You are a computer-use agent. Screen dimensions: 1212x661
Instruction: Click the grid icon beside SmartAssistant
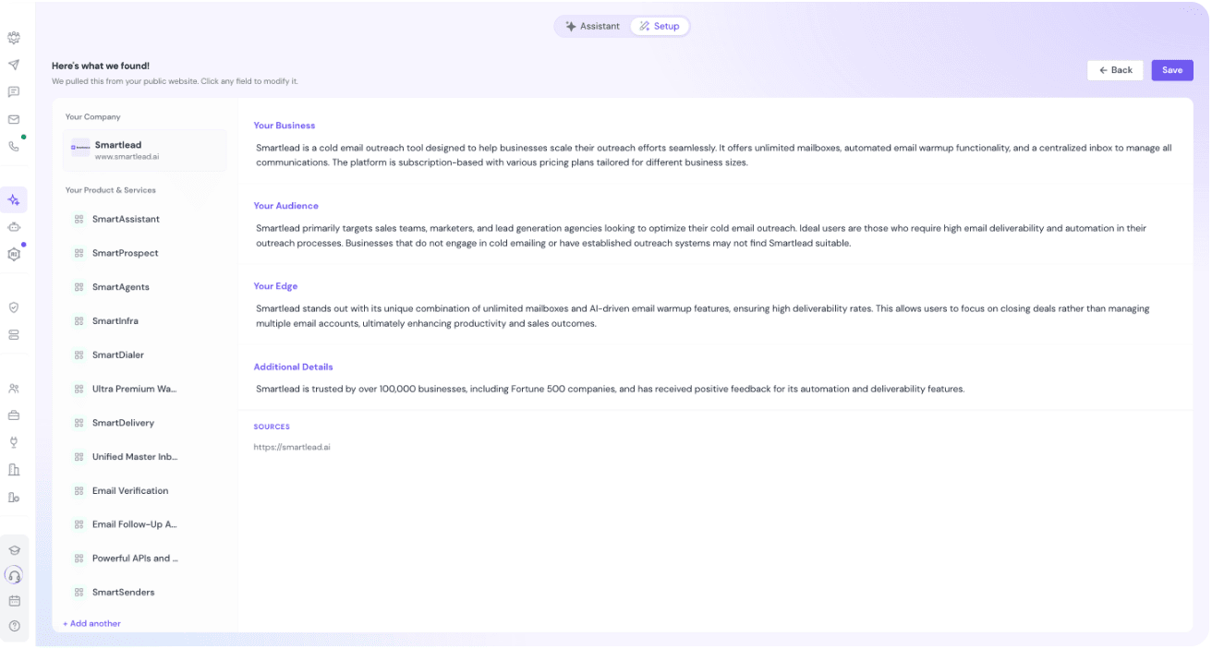click(x=79, y=220)
